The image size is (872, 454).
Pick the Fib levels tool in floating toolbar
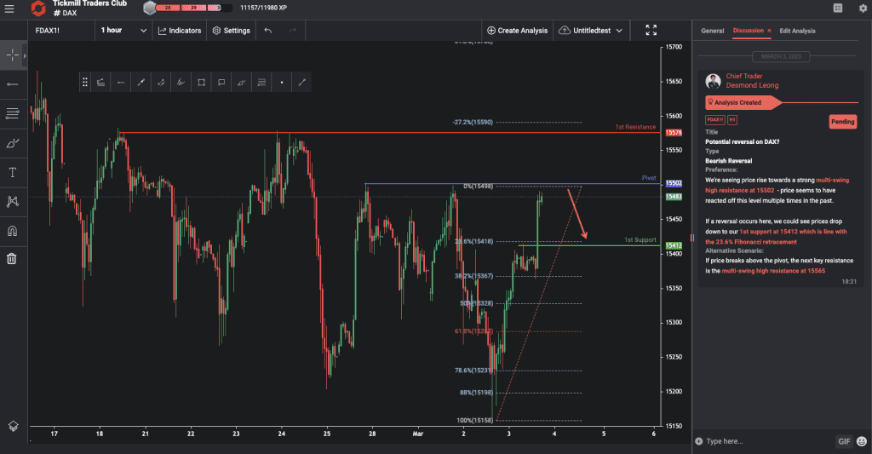point(261,83)
